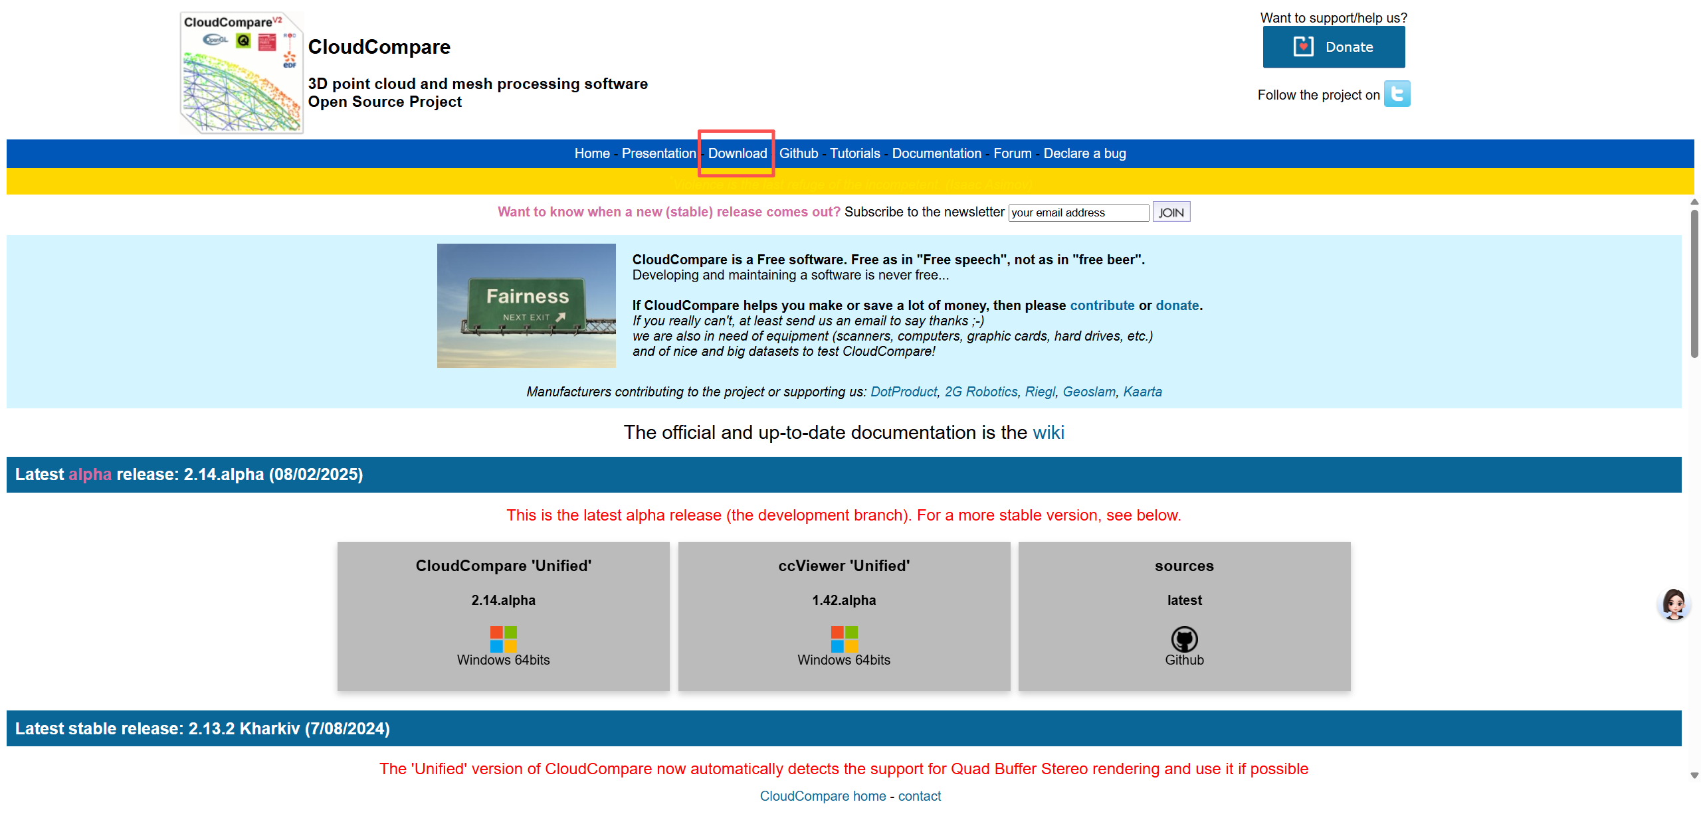Click the page vertical scrollbar thumb
Image resolution: width=1701 pixels, height=816 pixels.
[x=1694, y=284]
